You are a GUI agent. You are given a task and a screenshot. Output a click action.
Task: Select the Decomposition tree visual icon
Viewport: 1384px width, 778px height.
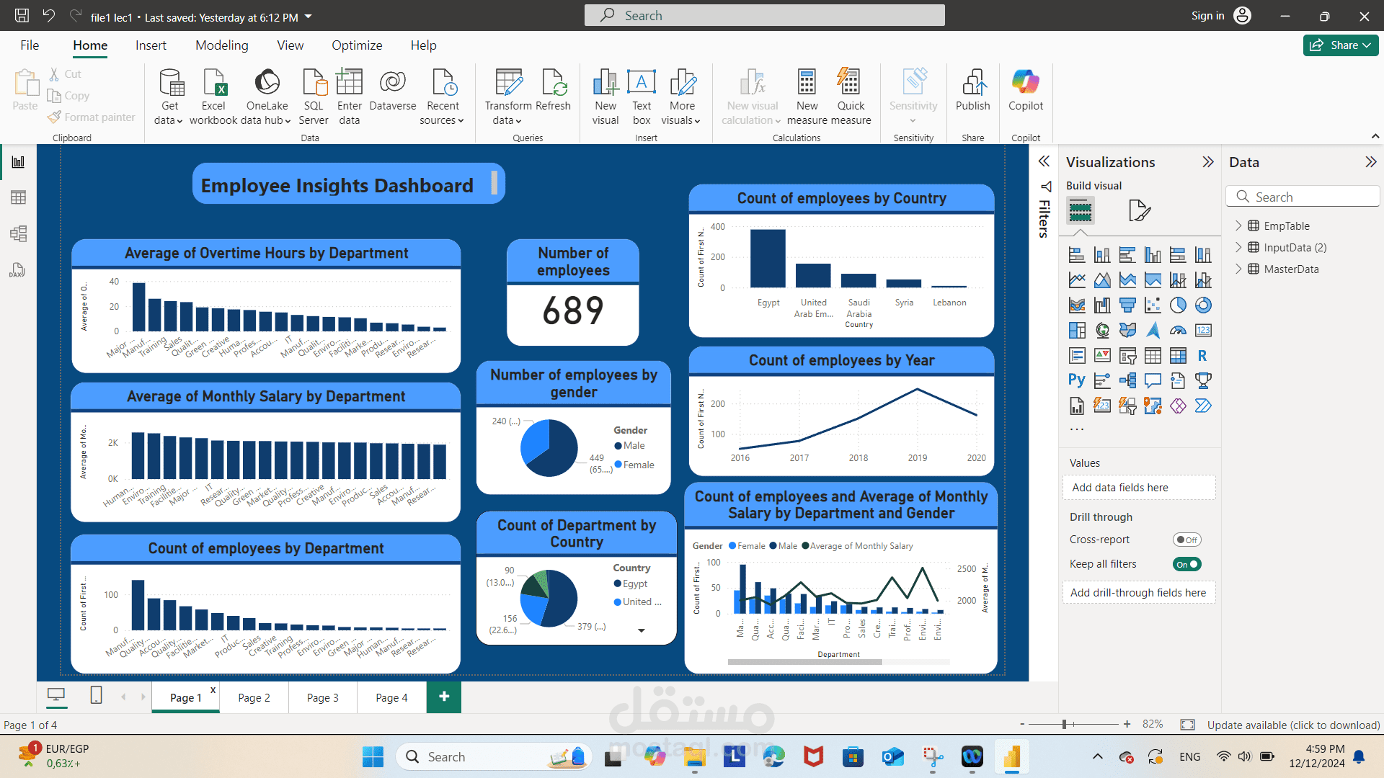(1127, 381)
